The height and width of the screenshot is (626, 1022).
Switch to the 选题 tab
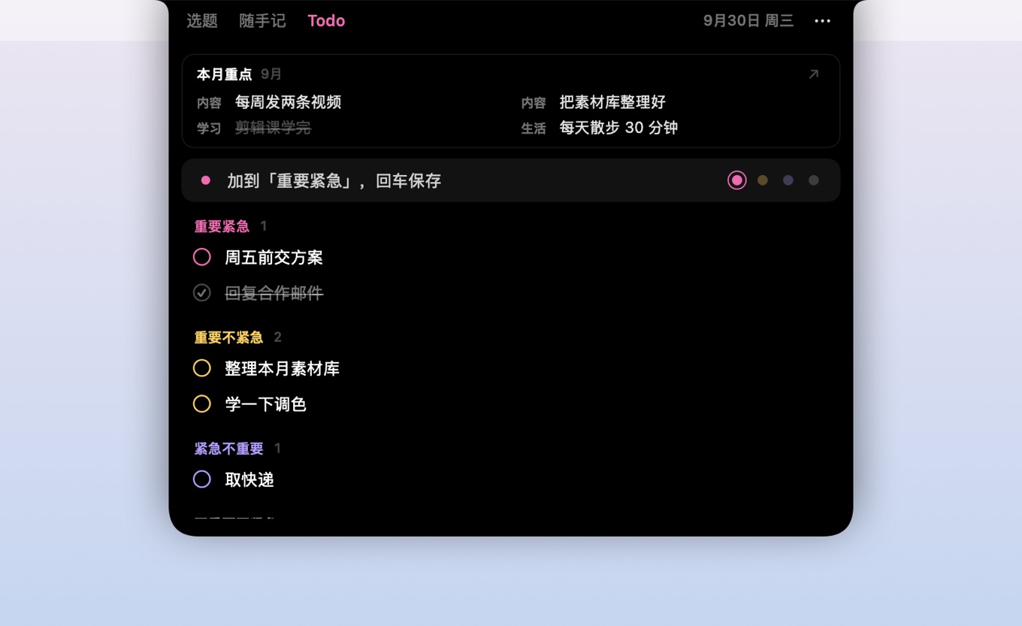click(202, 21)
